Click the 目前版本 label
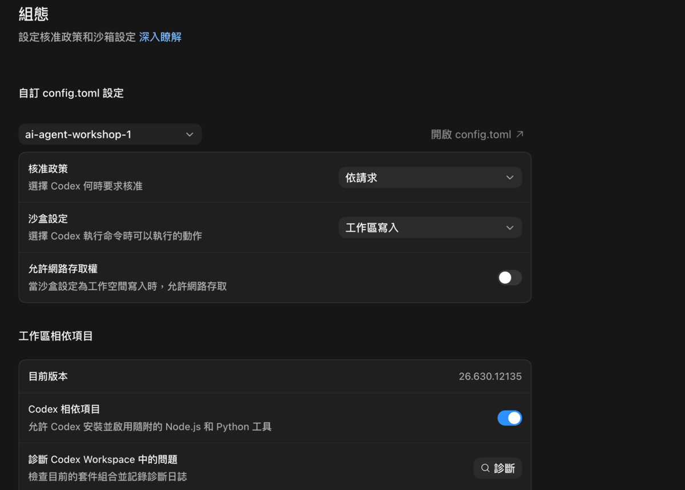This screenshot has height=490, width=685. pos(48,376)
